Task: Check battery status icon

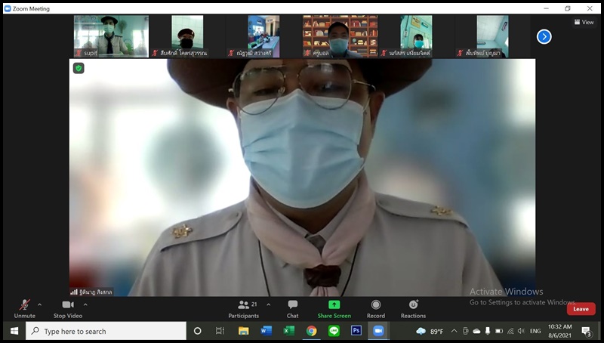Action: click(499, 331)
